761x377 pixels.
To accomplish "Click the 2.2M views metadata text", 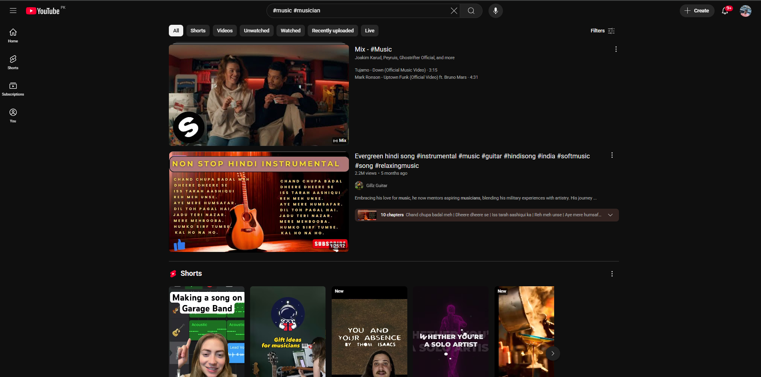I will click(x=366, y=173).
